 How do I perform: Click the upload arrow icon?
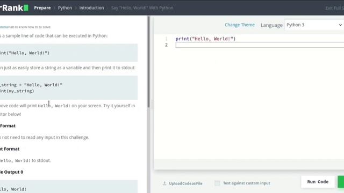pyautogui.click(x=164, y=183)
